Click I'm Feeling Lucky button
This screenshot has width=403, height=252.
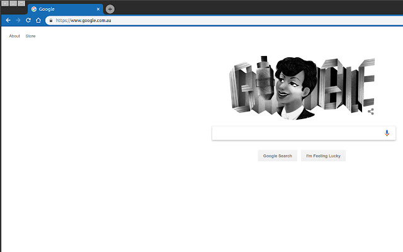[x=323, y=156]
